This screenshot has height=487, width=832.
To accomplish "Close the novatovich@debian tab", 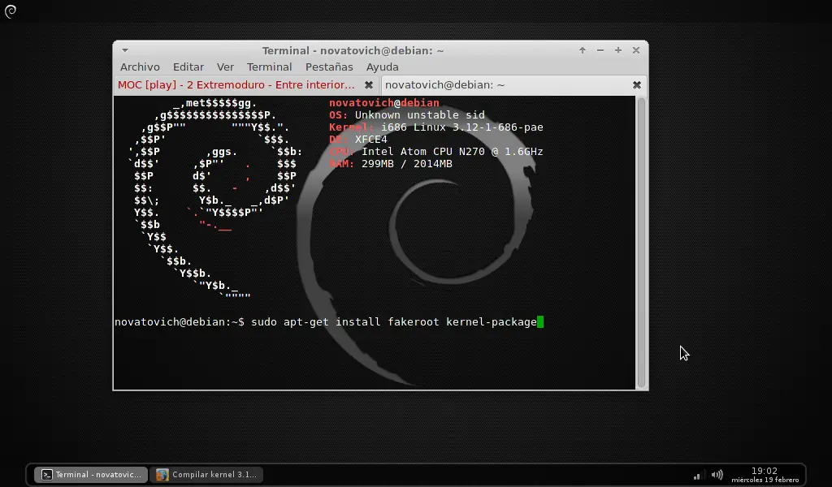I will [637, 84].
